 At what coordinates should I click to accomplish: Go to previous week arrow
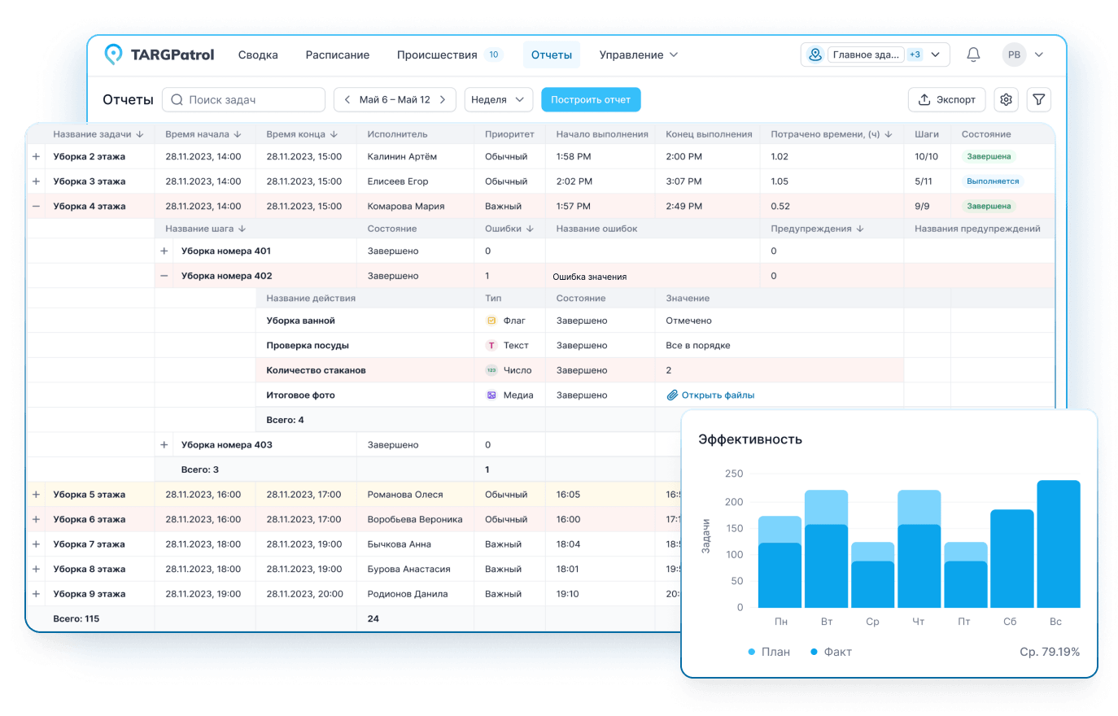click(x=347, y=99)
